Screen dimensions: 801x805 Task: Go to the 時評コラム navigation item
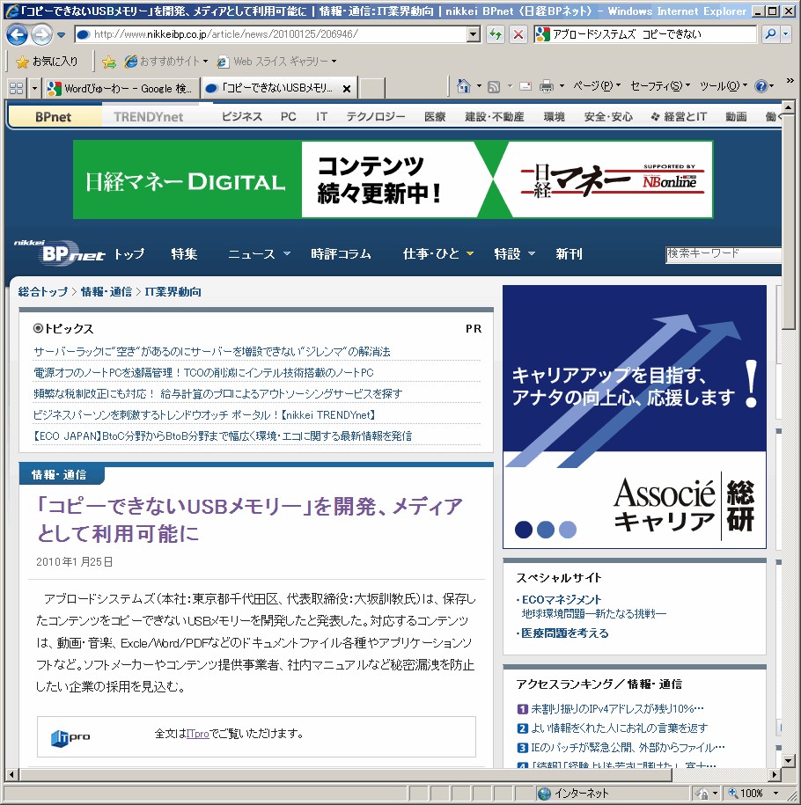tap(341, 253)
